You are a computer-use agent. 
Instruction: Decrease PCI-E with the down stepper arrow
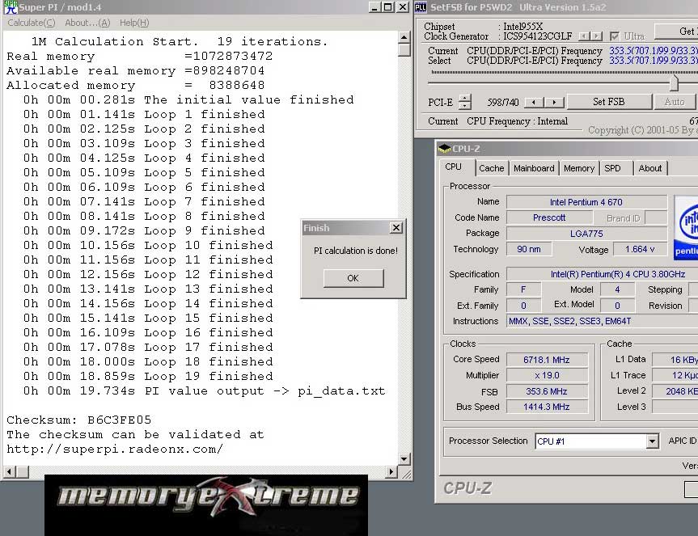tap(465, 106)
